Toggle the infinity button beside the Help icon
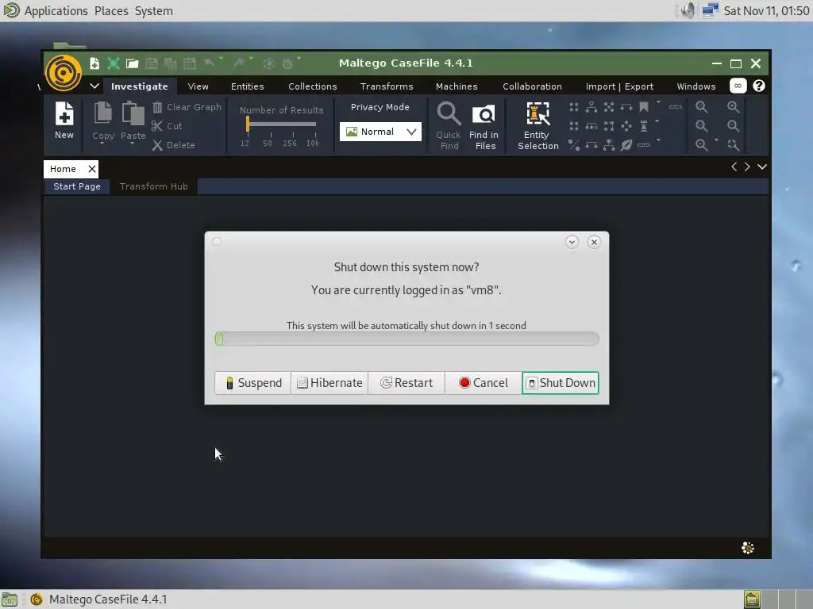 point(738,86)
